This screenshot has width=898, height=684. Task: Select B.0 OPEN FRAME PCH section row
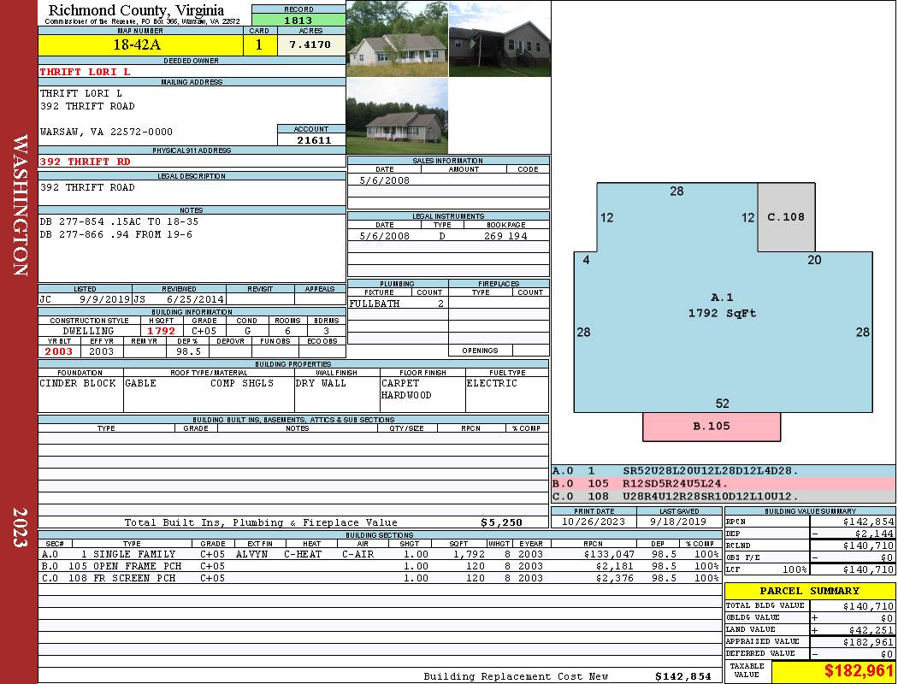click(381, 567)
